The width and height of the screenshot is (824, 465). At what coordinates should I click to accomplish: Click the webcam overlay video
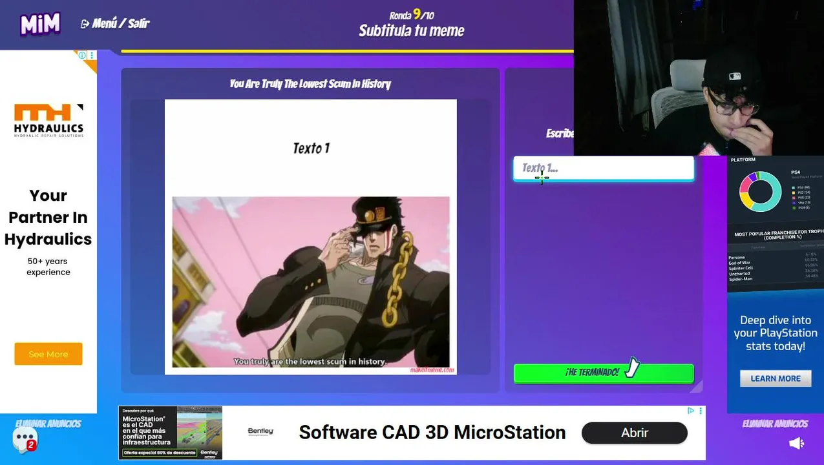[699, 77]
